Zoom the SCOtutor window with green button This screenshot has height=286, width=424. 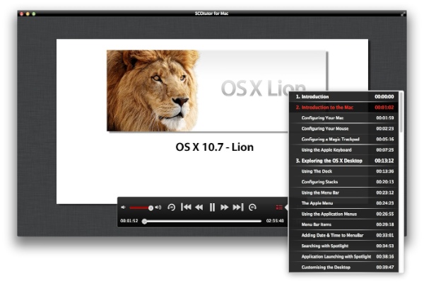(34, 14)
